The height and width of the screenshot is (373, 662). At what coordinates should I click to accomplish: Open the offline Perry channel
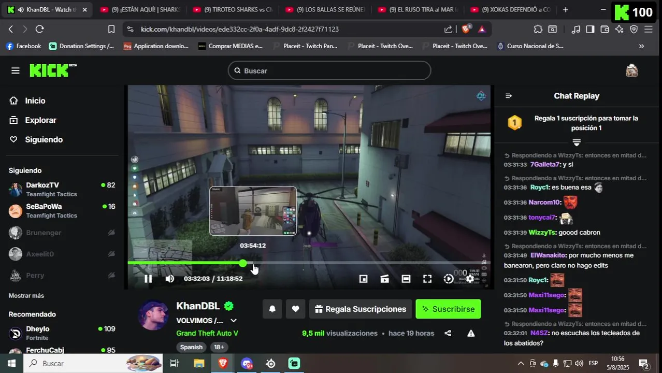coord(62,275)
